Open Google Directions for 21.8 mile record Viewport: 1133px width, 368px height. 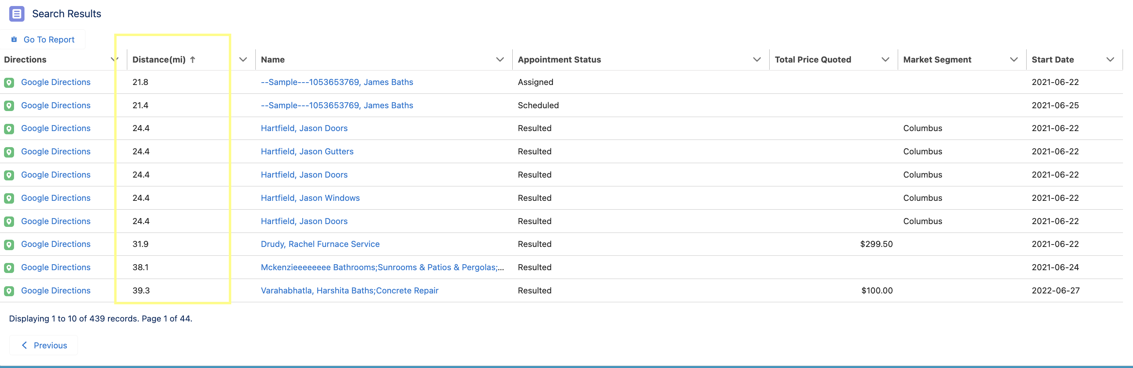pyautogui.click(x=56, y=82)
